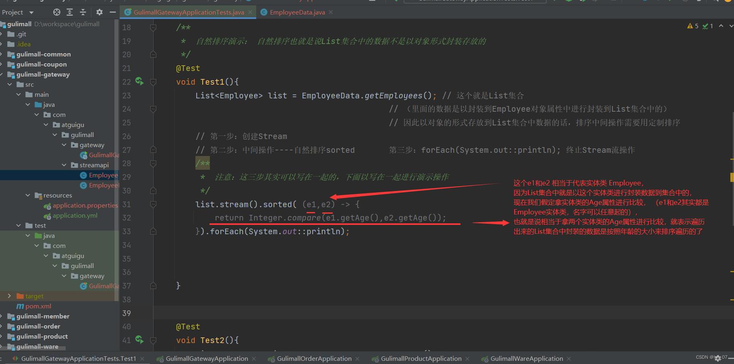Click the Collapse All icon in Project panel

click(x=83, y=12)
